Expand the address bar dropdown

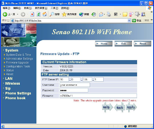(129, 20)
